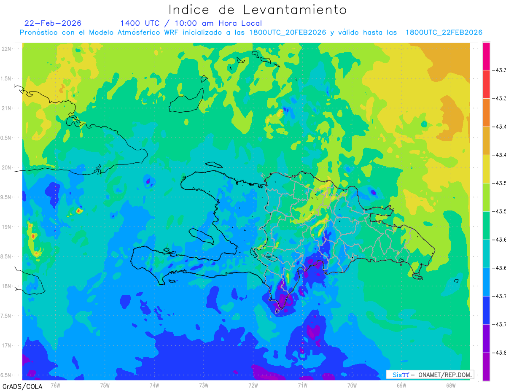Click the "17N" latitude label
The height and width of the screenshot is (391, 506).
[6, 345]
